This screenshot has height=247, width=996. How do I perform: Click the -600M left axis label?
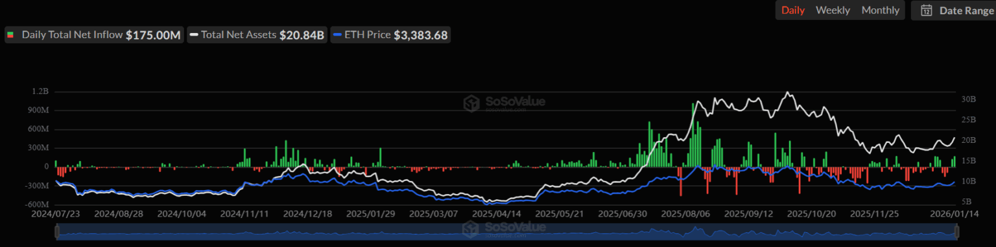[x=36, y=204]
